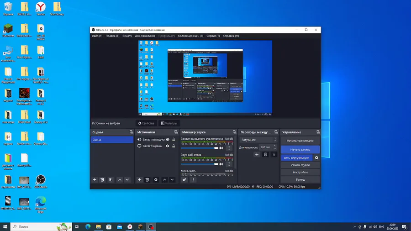Open the Mail app from the taskbar
Screen dimensions: 411x231
pos(119,227)
